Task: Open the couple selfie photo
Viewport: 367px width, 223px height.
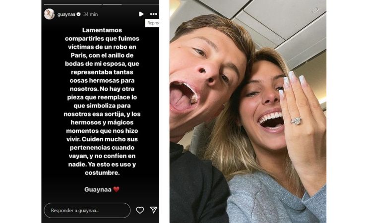Action: click(248, 111)
